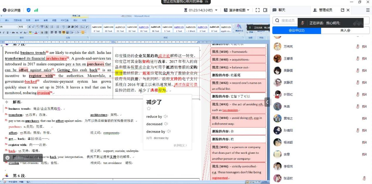Enter fullscreen with the corner-brackets icon
This screenshot has width=372, height=184.
(258, 10)
